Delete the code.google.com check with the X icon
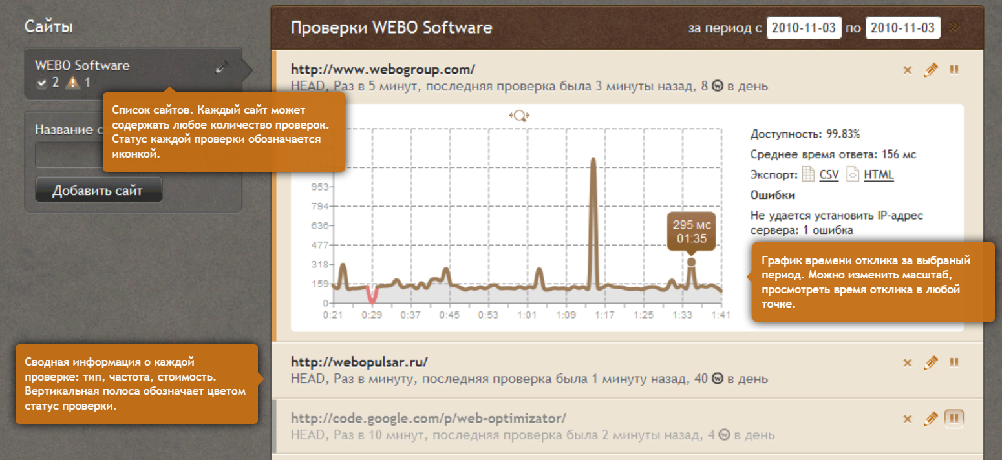Screen dimensions: 1002x460 tap(907, 419)
